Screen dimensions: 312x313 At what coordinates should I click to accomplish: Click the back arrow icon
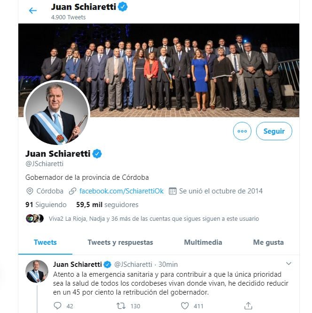[32, 10]
